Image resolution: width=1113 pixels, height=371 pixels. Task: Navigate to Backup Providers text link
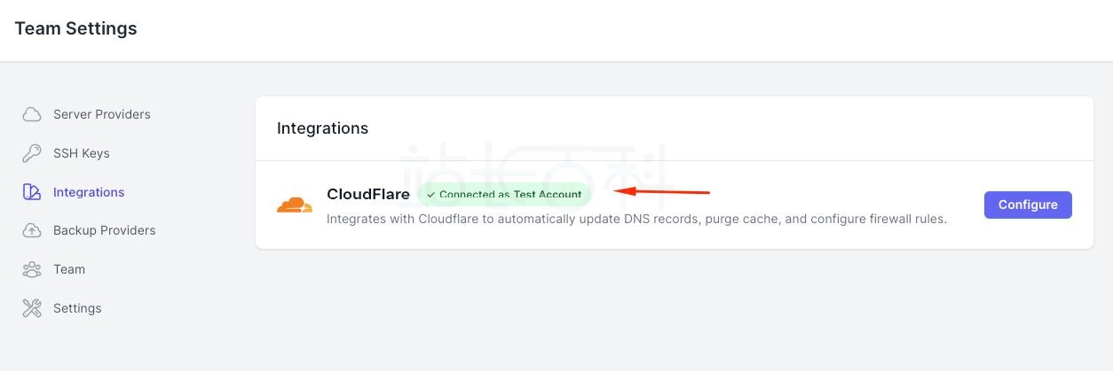tap(104, 230)
